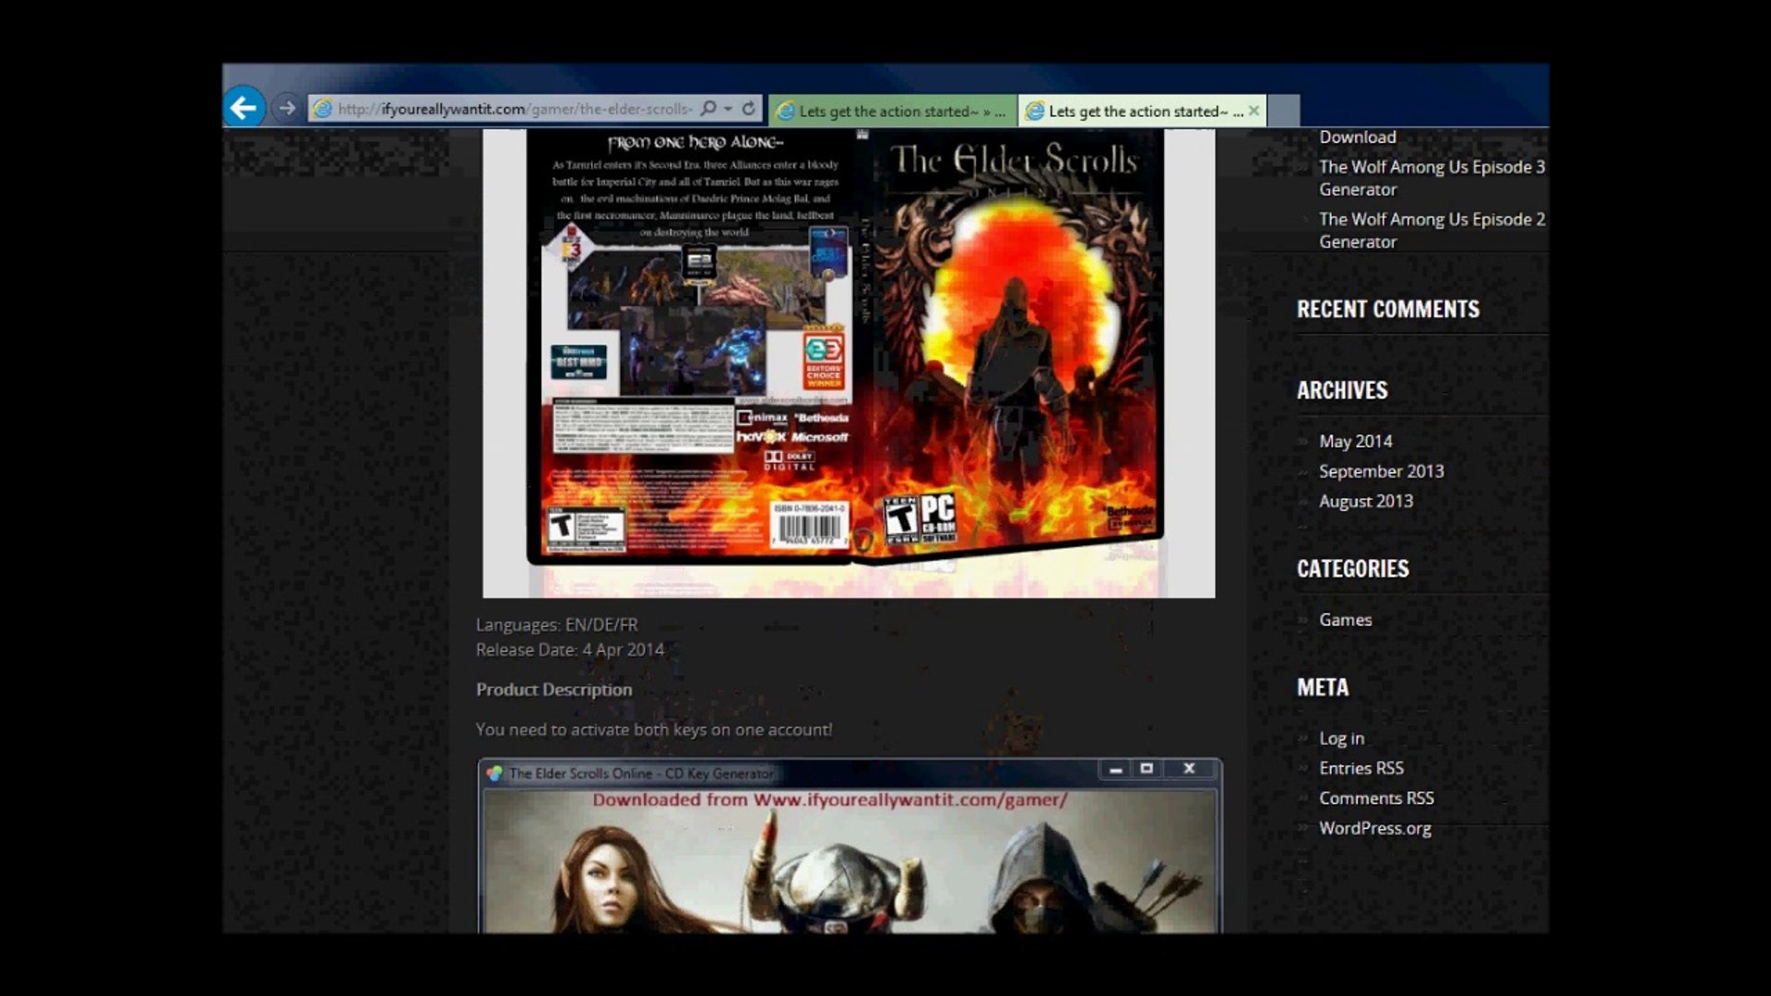The image size is (1771, 996).
Task: Click the URL address field
Action: (x=513, y=109)
